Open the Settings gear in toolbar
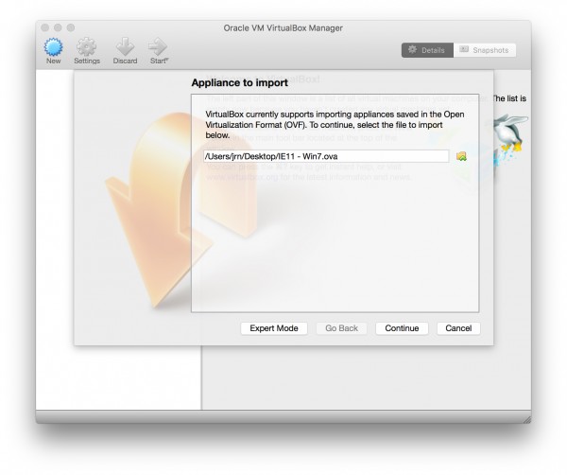The height and width of the screenshot is (475, 567). coord(86,47)
